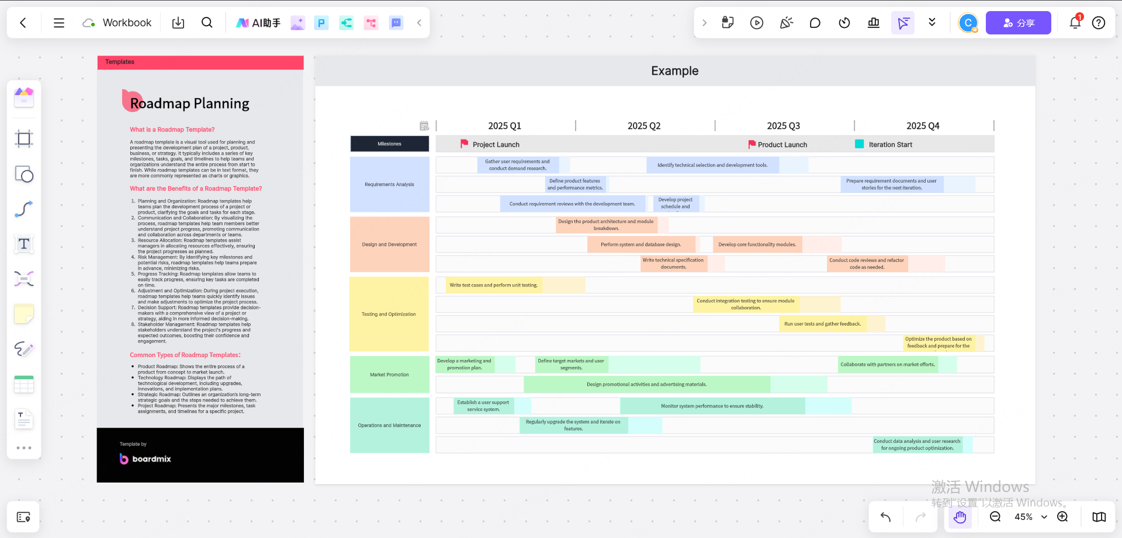Image resolution: width=1122 pixels, height=538 pixels.
Task: Click the Pen drawing tool
Action: pyautogui.click(x=24, y=349)
